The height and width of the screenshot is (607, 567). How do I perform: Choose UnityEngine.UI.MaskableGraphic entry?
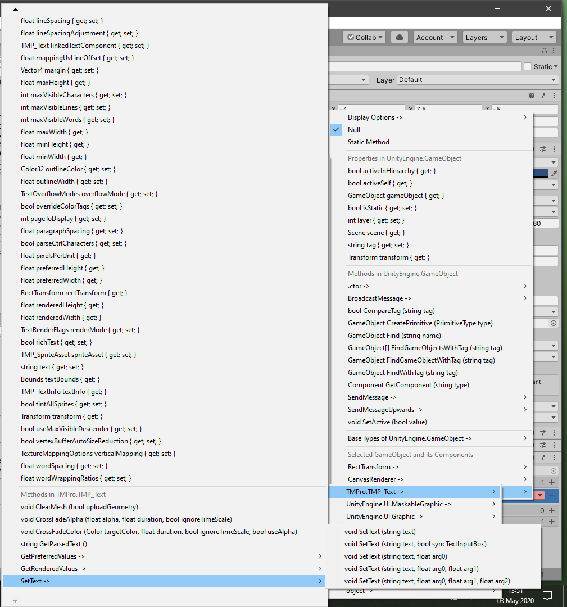[x=415, y=504]
